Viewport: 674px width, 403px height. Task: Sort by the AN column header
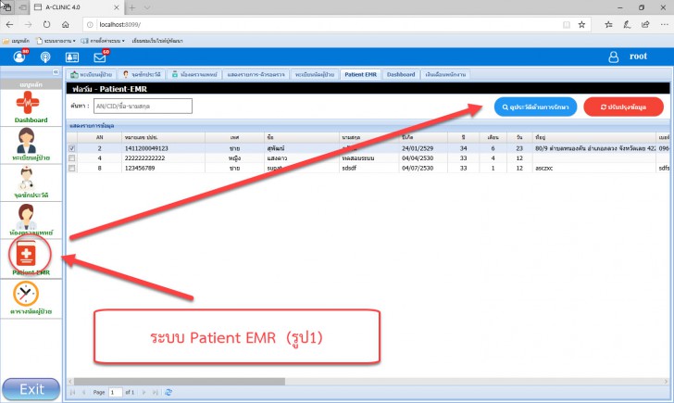click(99, 137)
